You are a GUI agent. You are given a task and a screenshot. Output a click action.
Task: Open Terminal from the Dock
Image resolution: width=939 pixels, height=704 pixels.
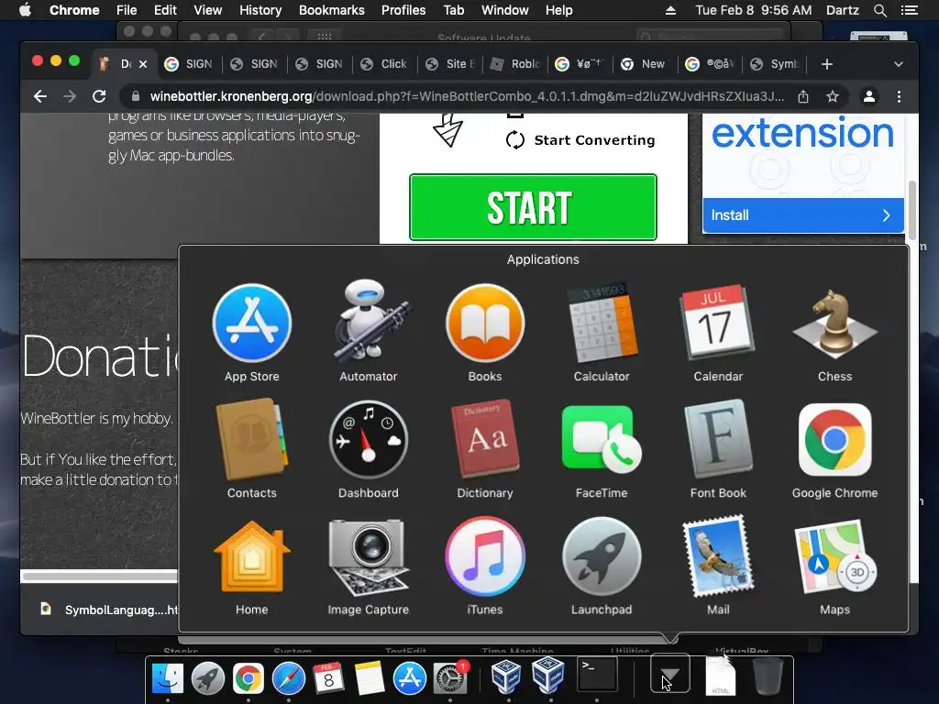[x=597, y=675]
